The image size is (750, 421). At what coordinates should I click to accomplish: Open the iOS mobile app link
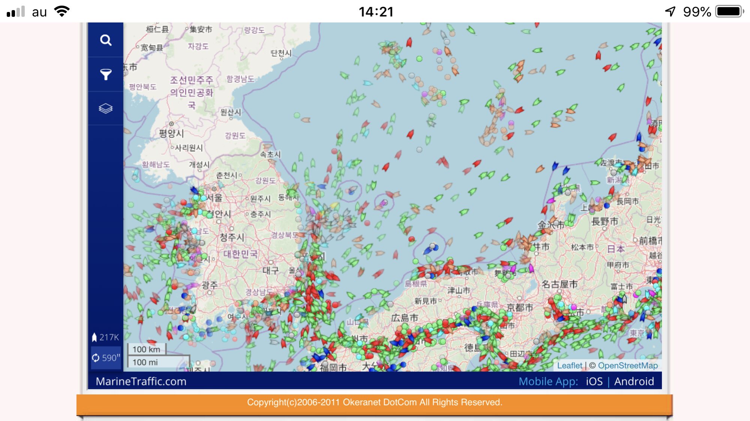coord(594,381)
